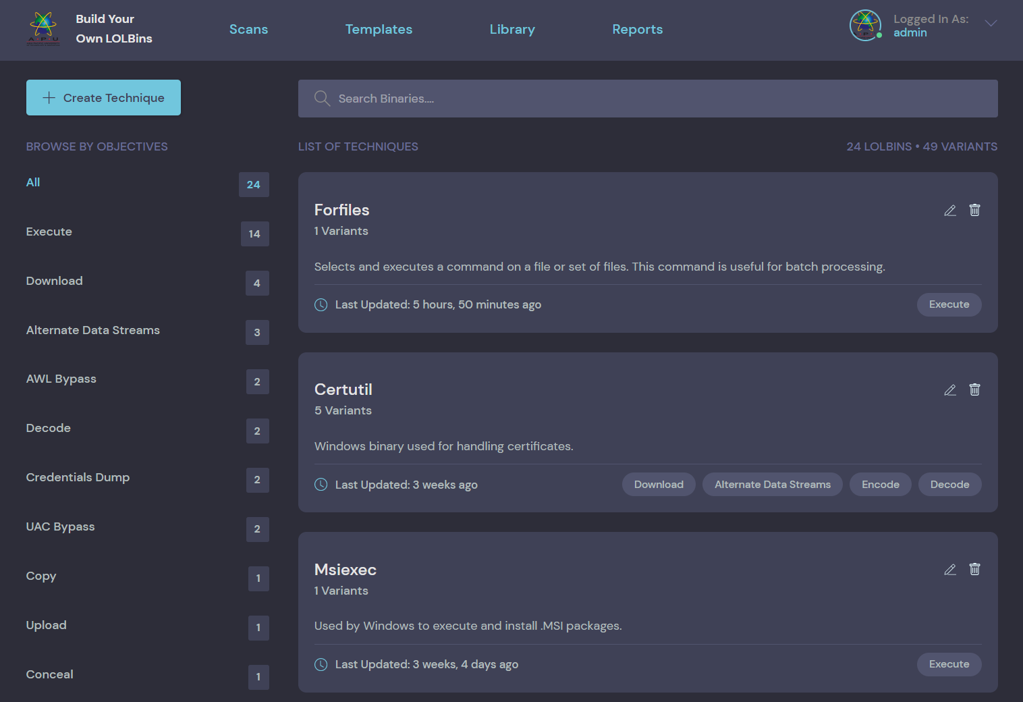
Task: Open the Msiexec technique title
Action: tap(345, 570)
